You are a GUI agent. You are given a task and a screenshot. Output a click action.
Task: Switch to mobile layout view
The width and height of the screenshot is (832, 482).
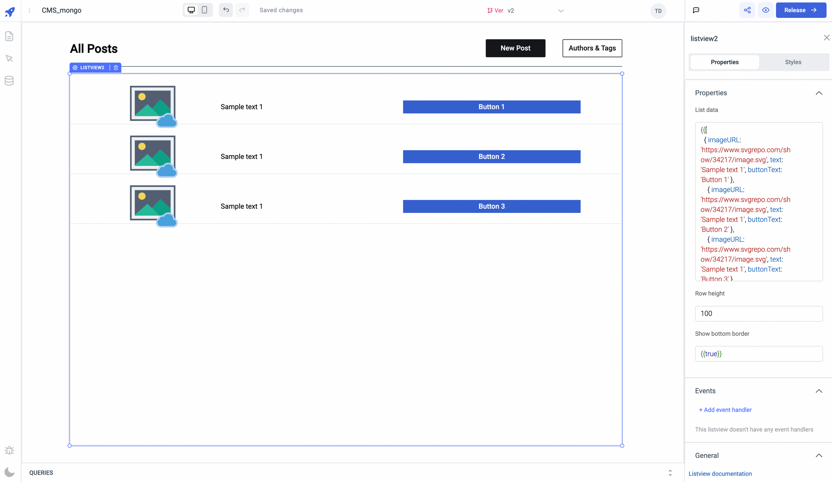pyautogui.click(x=205, y=10)
